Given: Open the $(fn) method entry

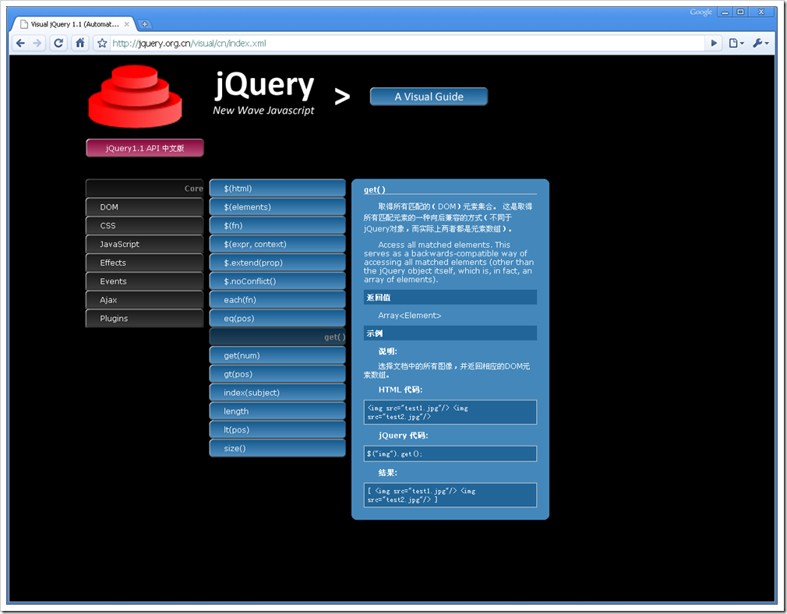Looking at the screenshot, I should pyautogui.click(x=277, y=225).
